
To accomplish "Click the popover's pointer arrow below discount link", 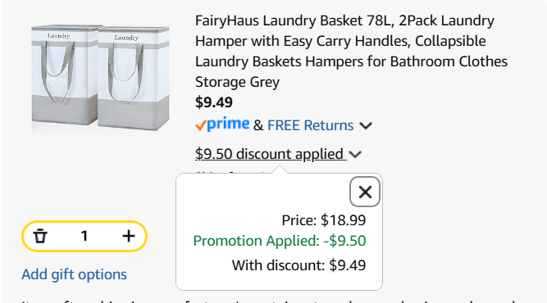I will tap(280, 170).
